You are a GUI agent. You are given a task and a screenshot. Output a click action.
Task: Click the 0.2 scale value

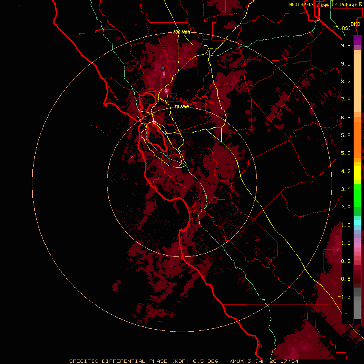click(346, 261)
